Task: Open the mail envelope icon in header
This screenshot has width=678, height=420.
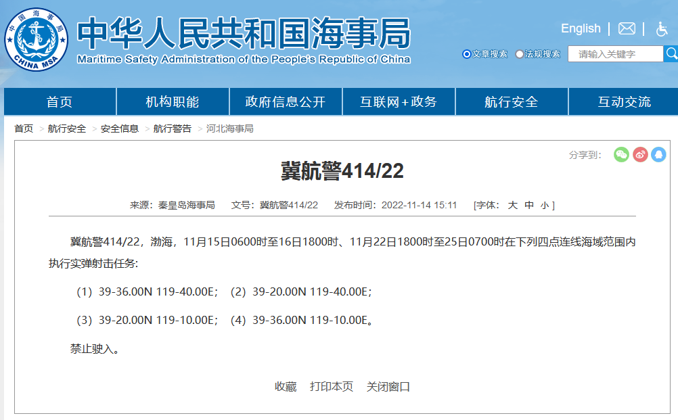Action: (627, 28)
